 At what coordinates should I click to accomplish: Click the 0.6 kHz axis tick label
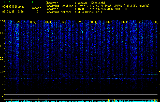[2, 97]
